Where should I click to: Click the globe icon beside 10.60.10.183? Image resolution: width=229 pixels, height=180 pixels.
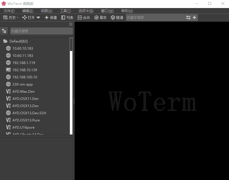8,48
